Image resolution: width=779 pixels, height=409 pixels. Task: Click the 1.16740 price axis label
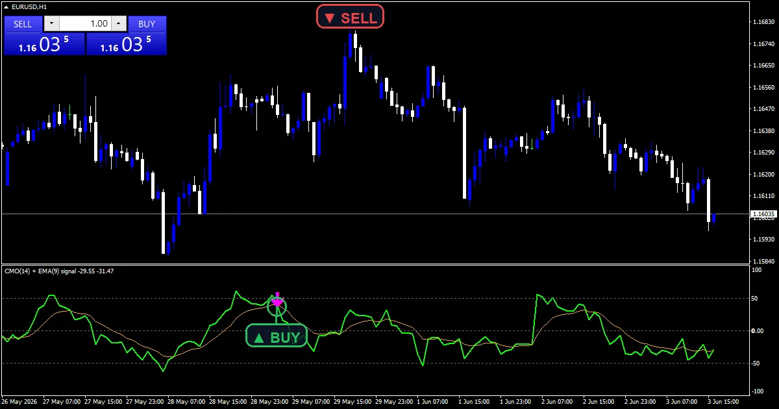point(763,44)
